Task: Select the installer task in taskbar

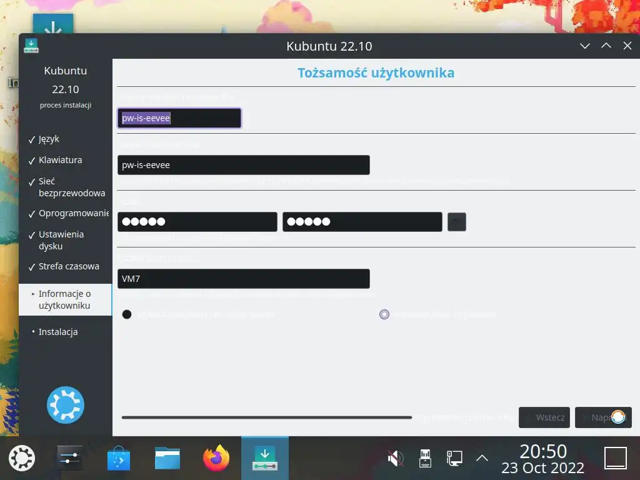Action: click(265, 458)
